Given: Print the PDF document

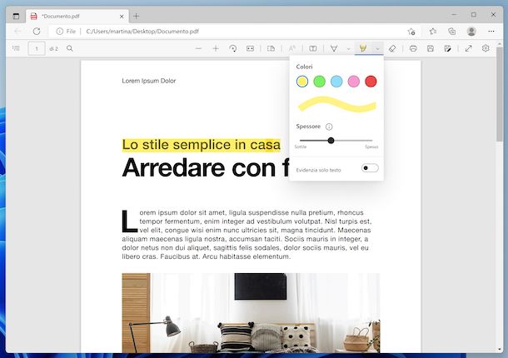Looking at the screenshot, I should click(414, 49).
